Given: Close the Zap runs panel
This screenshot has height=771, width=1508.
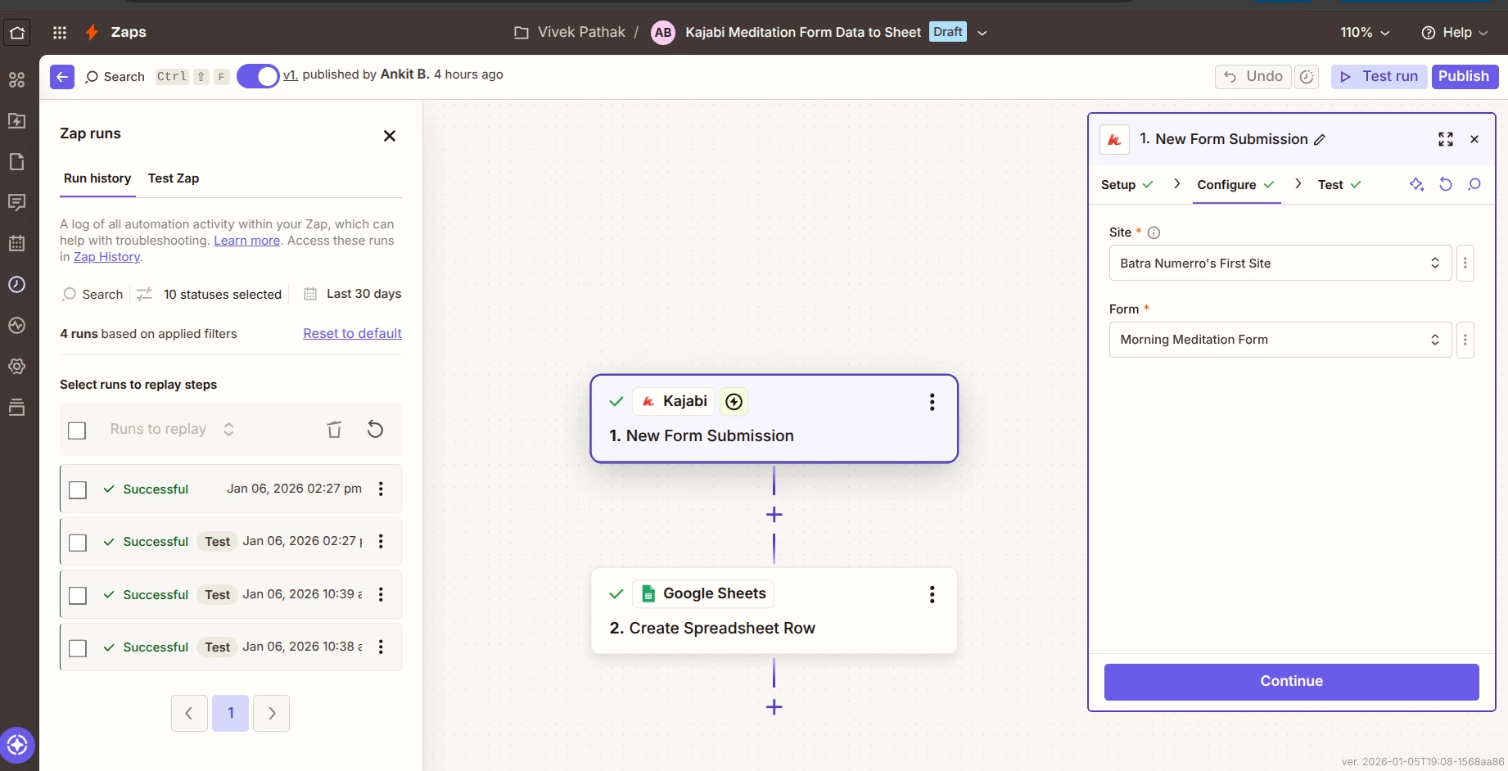Looking at the screenshot, I should click(390, 136).
